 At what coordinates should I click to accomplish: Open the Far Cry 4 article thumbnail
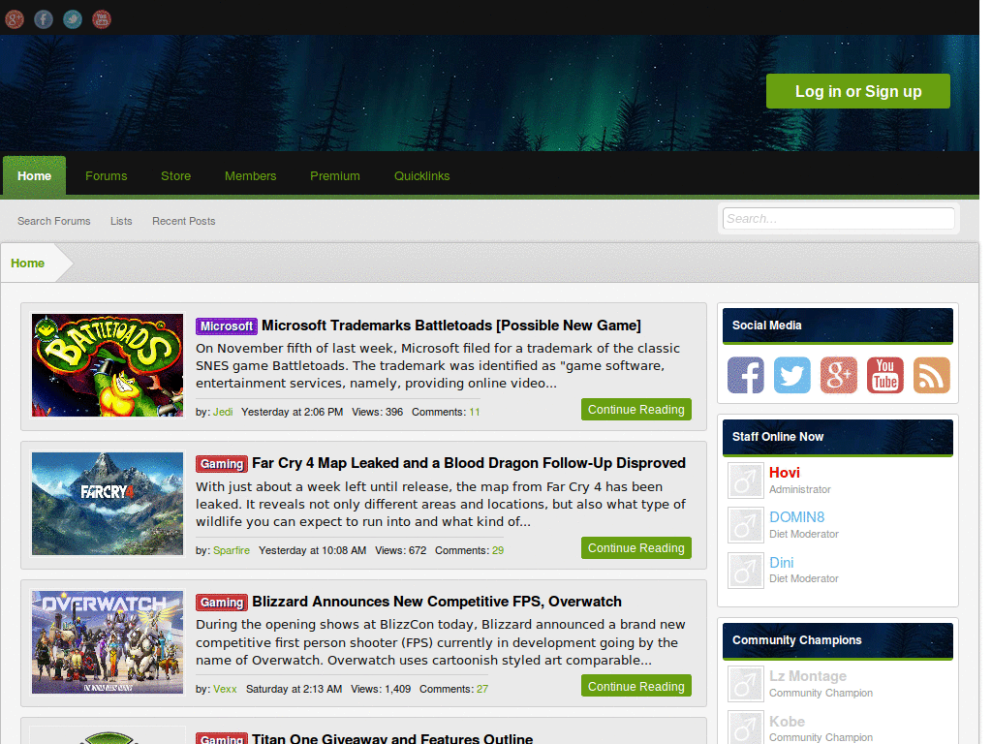click(x=108, y=504)
